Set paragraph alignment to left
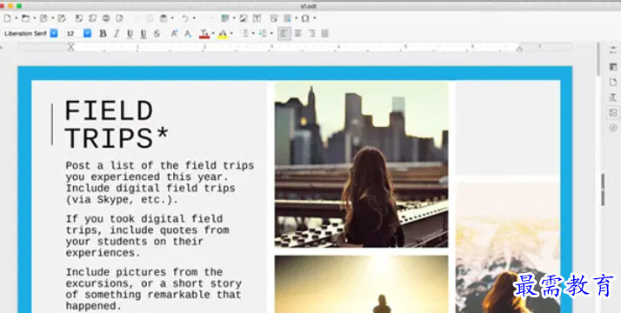 point(284,34)
